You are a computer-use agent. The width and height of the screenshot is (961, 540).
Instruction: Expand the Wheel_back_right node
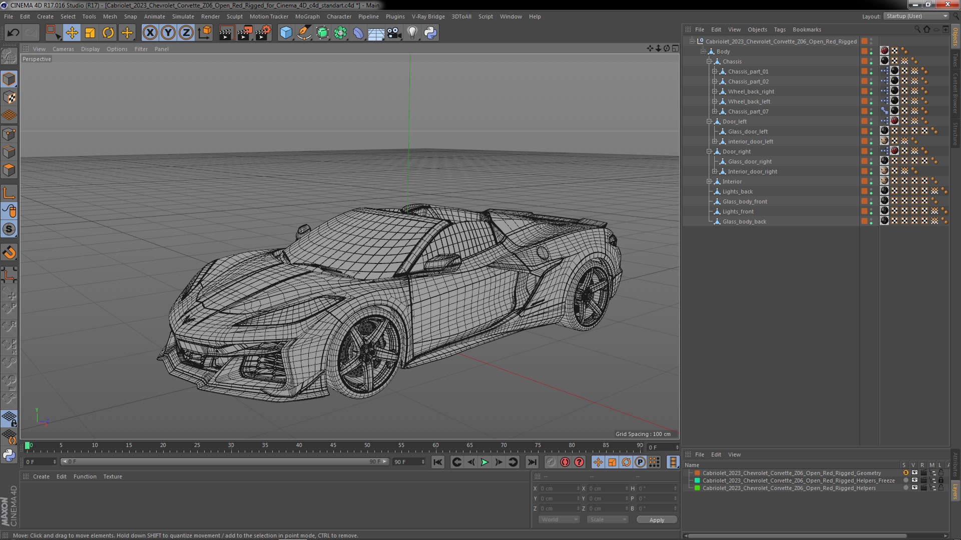715,91
